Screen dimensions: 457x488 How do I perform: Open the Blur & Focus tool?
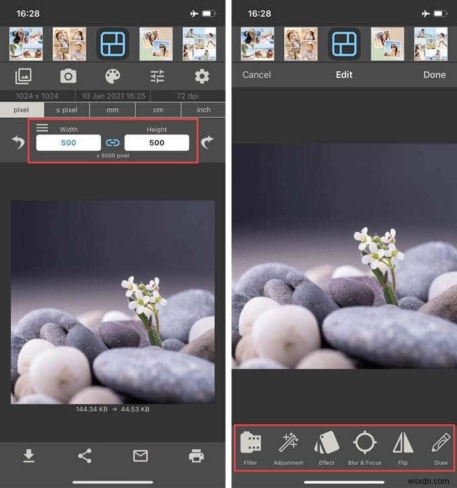tap(365, 448)
